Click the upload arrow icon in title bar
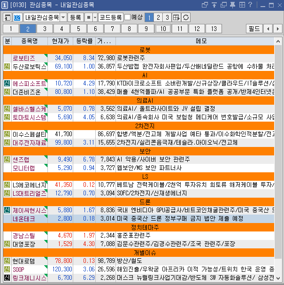This screenshot has width=284, height=285. coord(214,5)
